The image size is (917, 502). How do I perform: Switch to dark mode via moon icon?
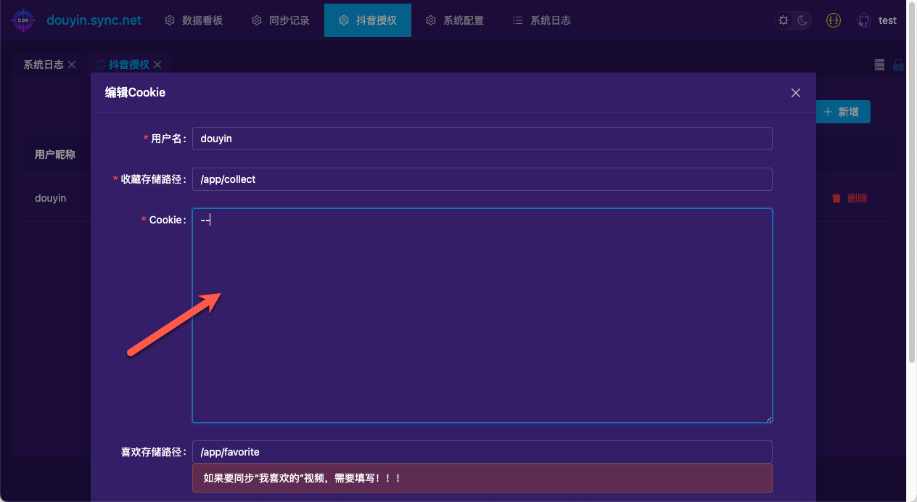pyautogui.click(x=802, y=20)
